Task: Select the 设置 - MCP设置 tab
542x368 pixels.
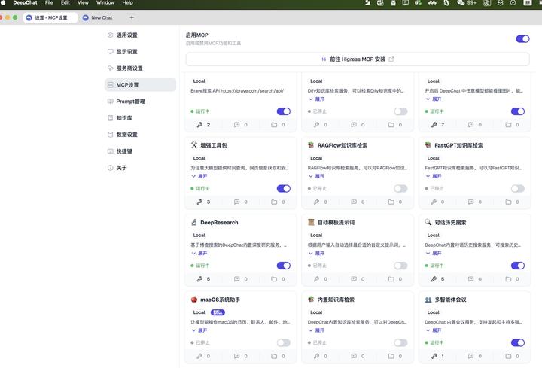Action: [x=50, y=17]
